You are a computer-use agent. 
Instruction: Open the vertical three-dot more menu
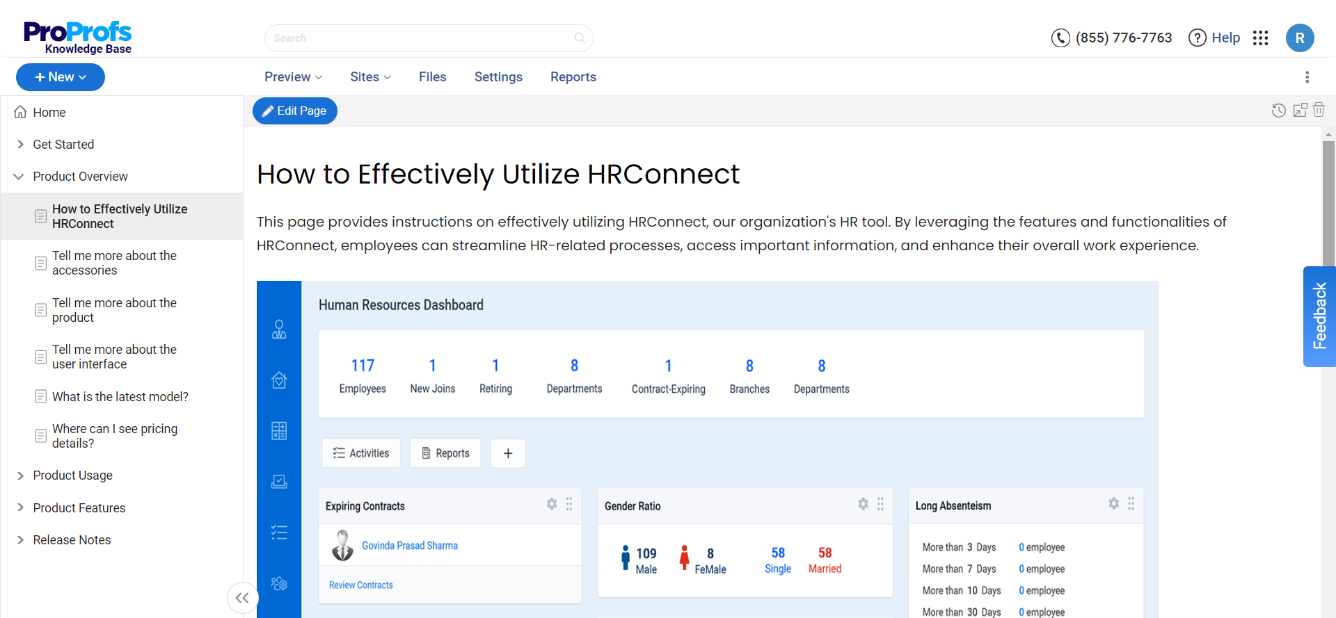1307,77
